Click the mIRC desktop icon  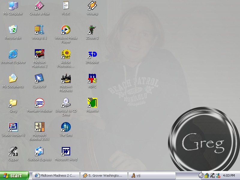92,79
